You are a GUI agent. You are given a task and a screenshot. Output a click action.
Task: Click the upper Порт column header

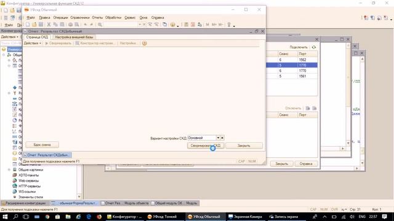pos(307,54)
